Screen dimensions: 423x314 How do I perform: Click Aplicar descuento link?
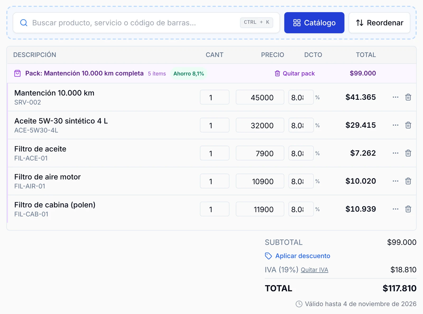click(x=298, y=256)
